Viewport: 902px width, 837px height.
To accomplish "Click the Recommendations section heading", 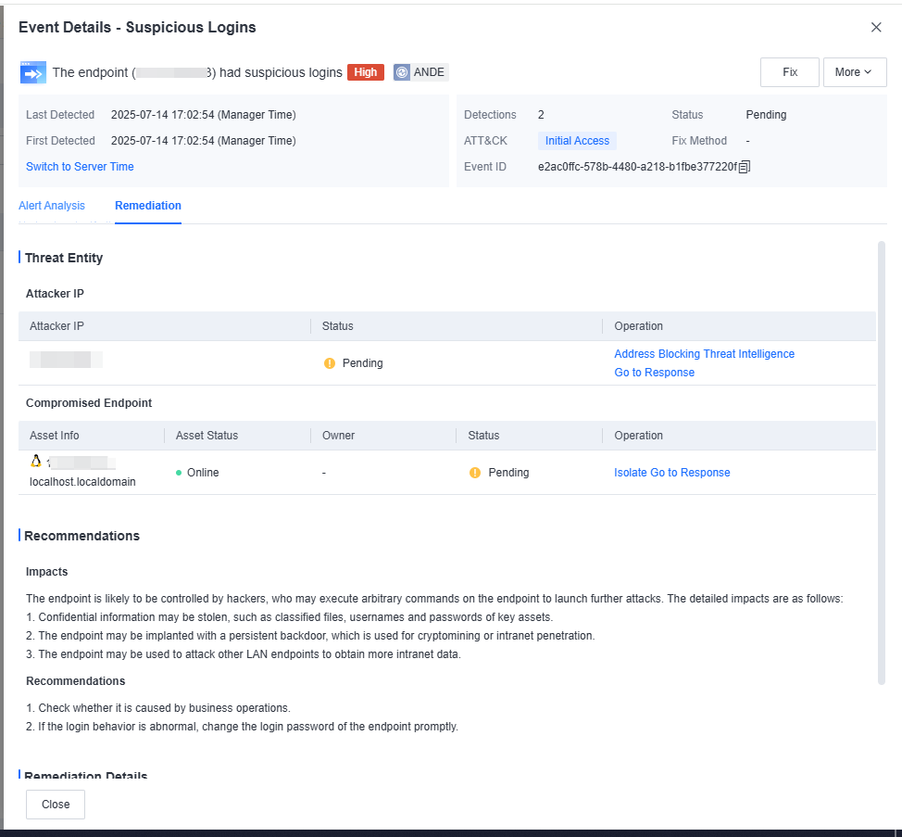I will pos(81,536).
